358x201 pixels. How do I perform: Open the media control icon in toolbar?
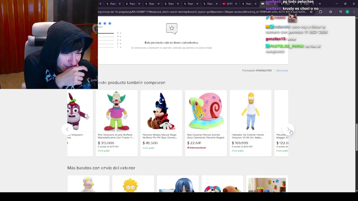[340, 12]
